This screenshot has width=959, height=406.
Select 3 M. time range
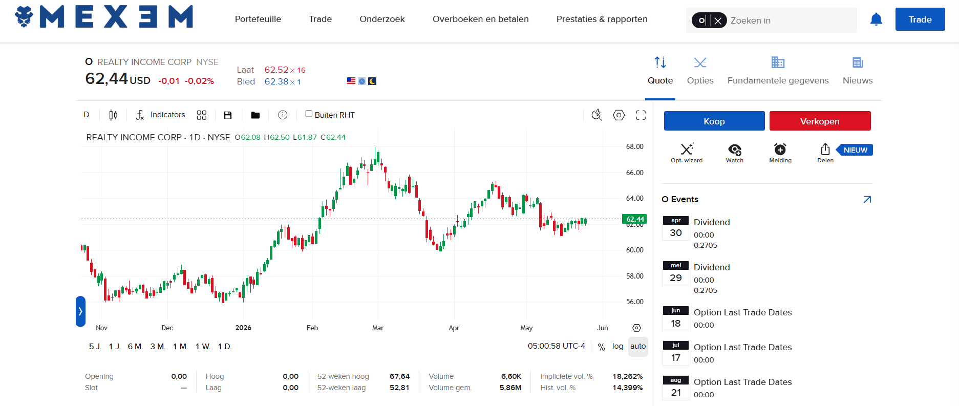pyautogui.click(x=158, y=347)
